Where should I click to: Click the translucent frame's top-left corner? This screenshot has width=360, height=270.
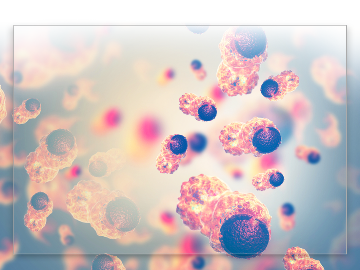pos(14,26)
